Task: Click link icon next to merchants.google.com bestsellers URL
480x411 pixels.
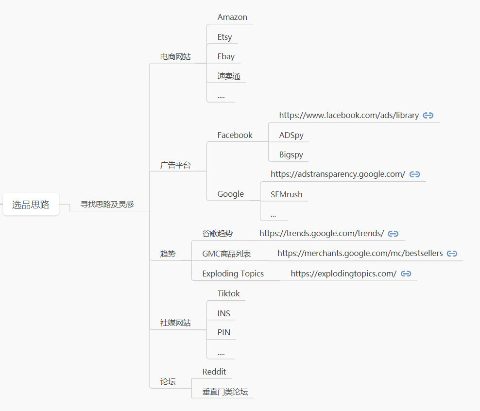Action: pos(452,254)
